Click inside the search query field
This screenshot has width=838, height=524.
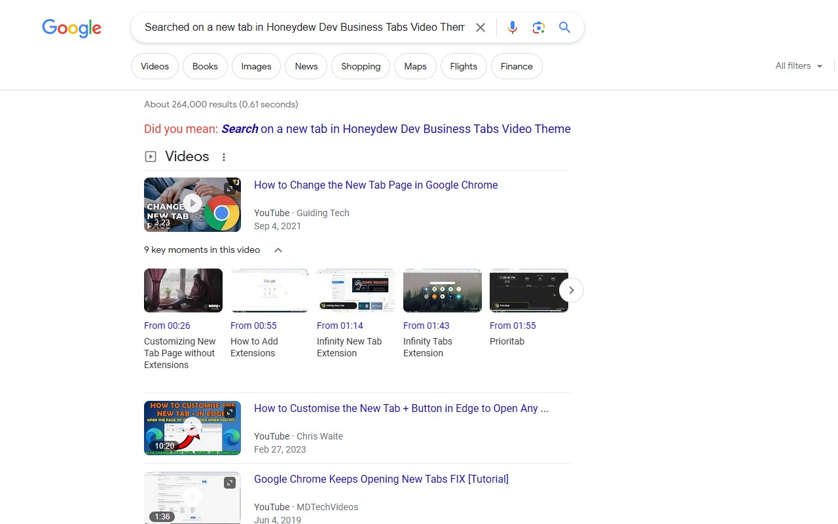pyautogui.click(x=304, y=28)
